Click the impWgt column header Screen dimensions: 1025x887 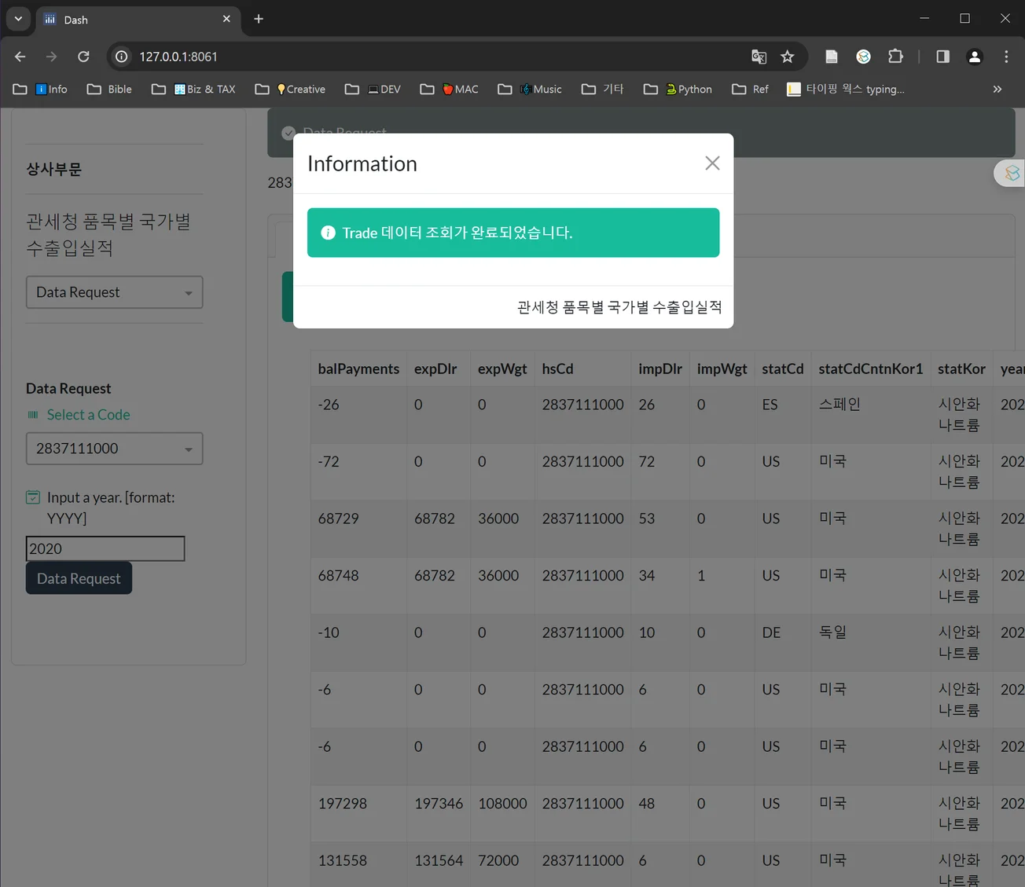click(x=722, y=368)
